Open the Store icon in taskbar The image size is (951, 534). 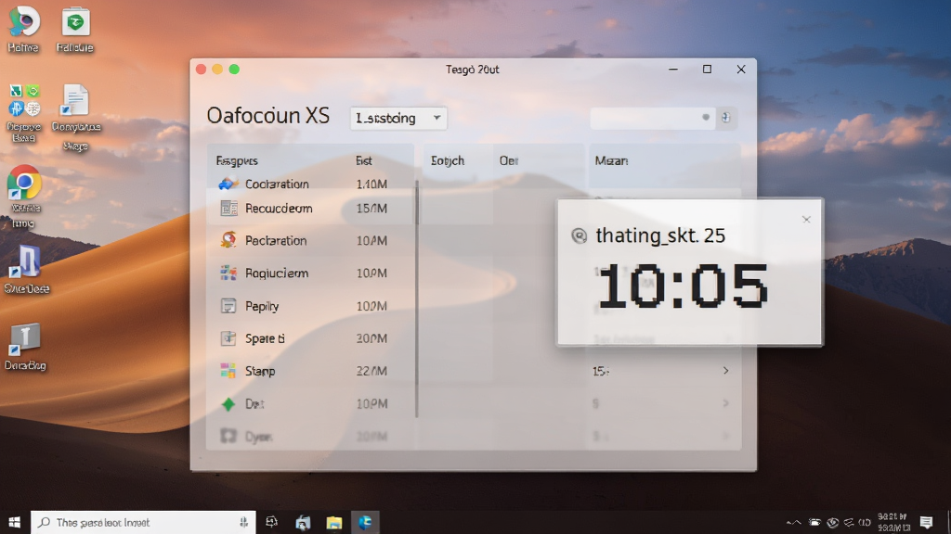coord(303,522)
